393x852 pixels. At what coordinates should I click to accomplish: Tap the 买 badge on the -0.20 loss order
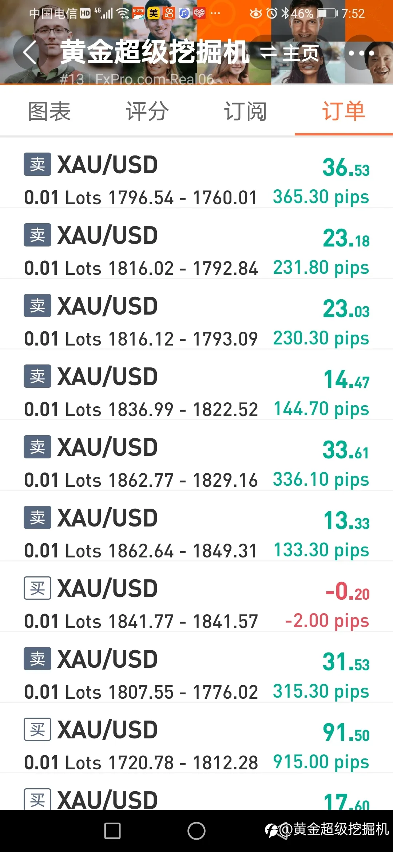37,588
